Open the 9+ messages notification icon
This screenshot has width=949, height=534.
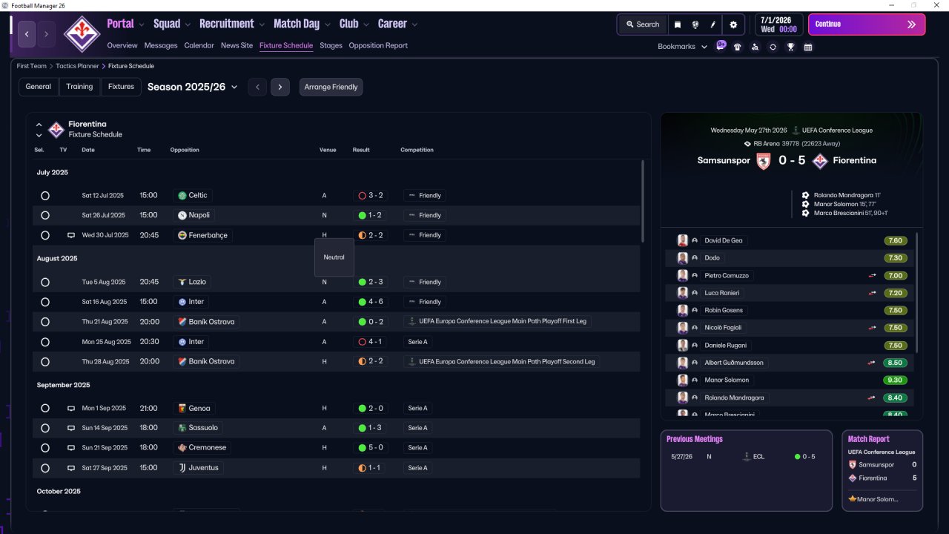click(721, 46)
